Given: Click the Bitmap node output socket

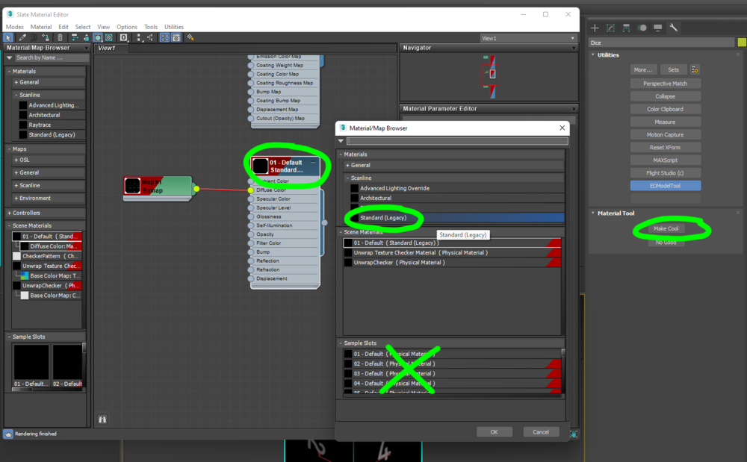Looking at the screenshot, I should pyautogui.click(x=196, y=189).
